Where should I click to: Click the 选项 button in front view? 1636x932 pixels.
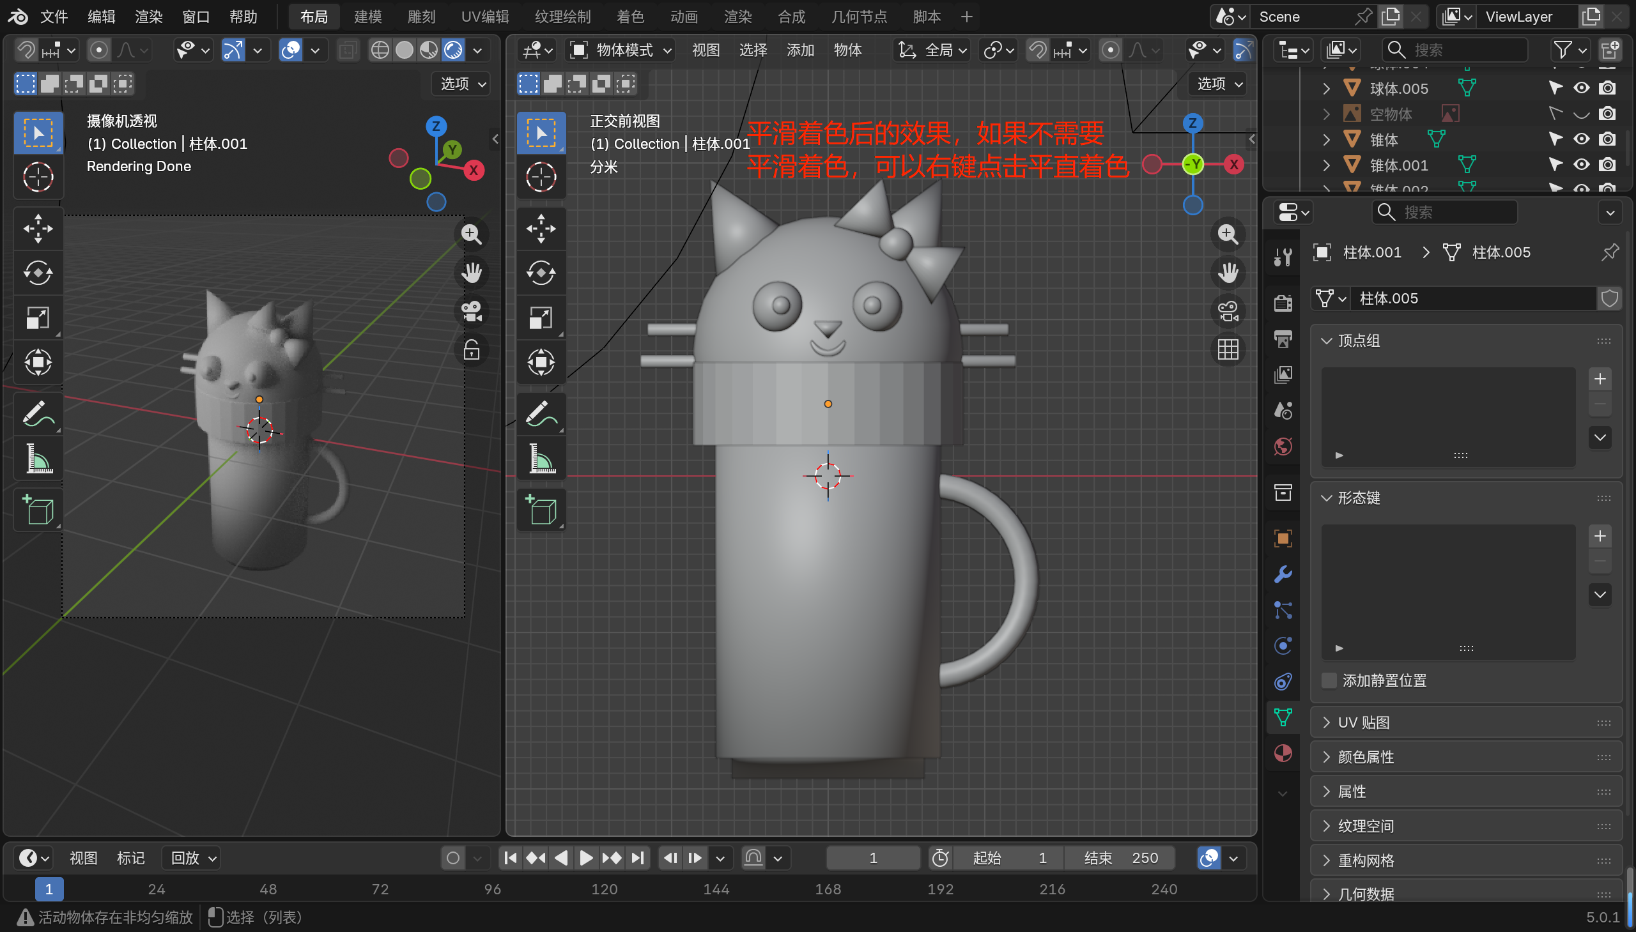tap(1219, 84)
